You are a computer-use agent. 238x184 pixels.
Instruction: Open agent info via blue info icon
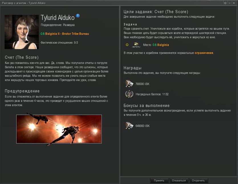point(78,16)
